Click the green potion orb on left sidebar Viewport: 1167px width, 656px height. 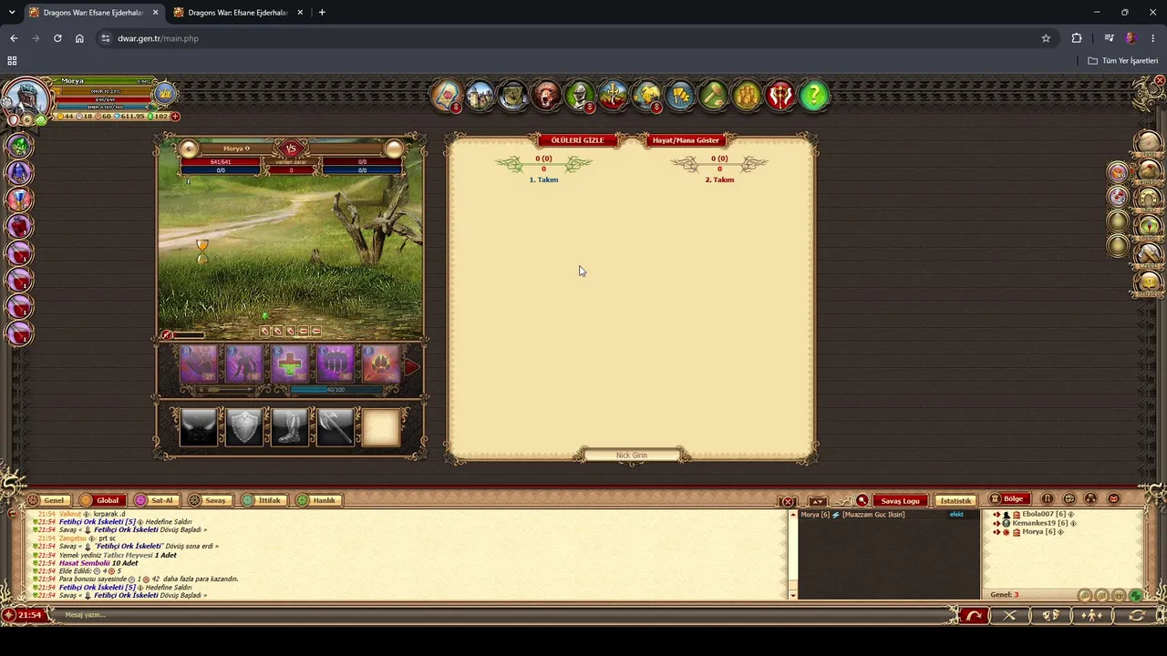click(x=19, y=146)
